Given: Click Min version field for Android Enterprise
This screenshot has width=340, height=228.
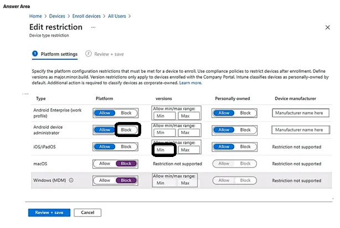Looking at the screenshot, I should tap(164, 116).
